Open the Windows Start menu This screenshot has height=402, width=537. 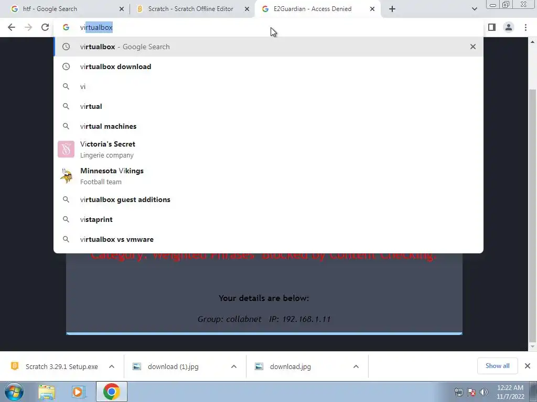[14, 392]
